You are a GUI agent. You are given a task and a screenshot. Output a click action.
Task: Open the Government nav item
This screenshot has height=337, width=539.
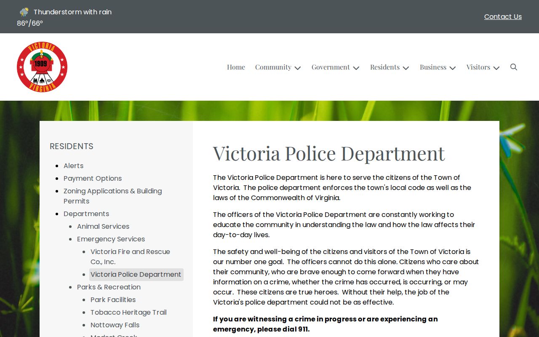331,67
